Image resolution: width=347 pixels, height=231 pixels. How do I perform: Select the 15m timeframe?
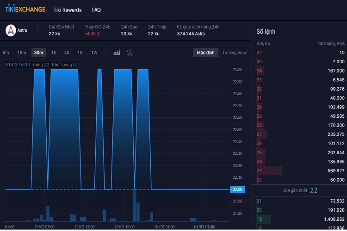pyautogui.click(x=21, y=53)
